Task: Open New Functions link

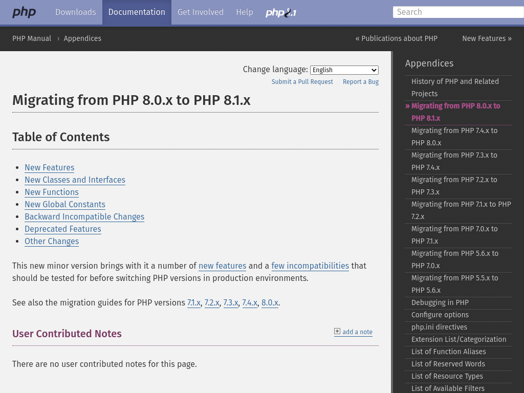Action: click(52, 192)
